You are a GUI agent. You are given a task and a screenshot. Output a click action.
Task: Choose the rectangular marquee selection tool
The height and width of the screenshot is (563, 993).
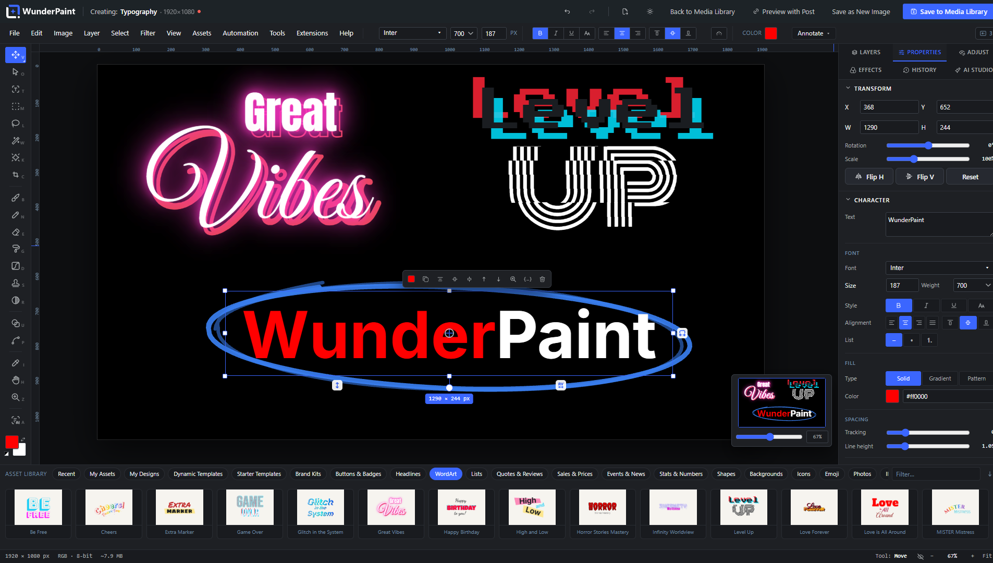(x=16, y=106)
